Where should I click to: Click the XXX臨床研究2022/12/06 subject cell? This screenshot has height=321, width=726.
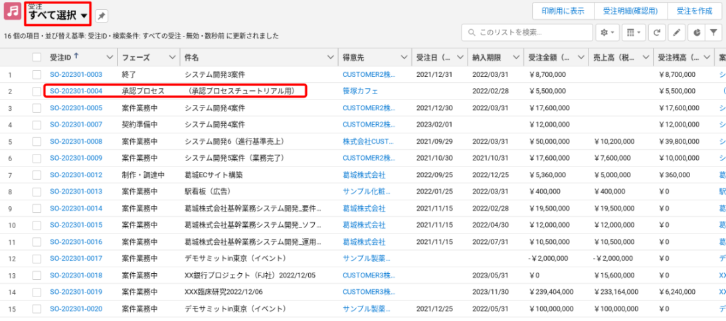223,292
